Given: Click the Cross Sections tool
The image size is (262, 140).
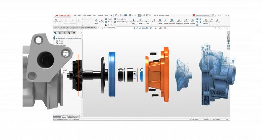Looking at the screenshot, I should [x=193, y=21].
